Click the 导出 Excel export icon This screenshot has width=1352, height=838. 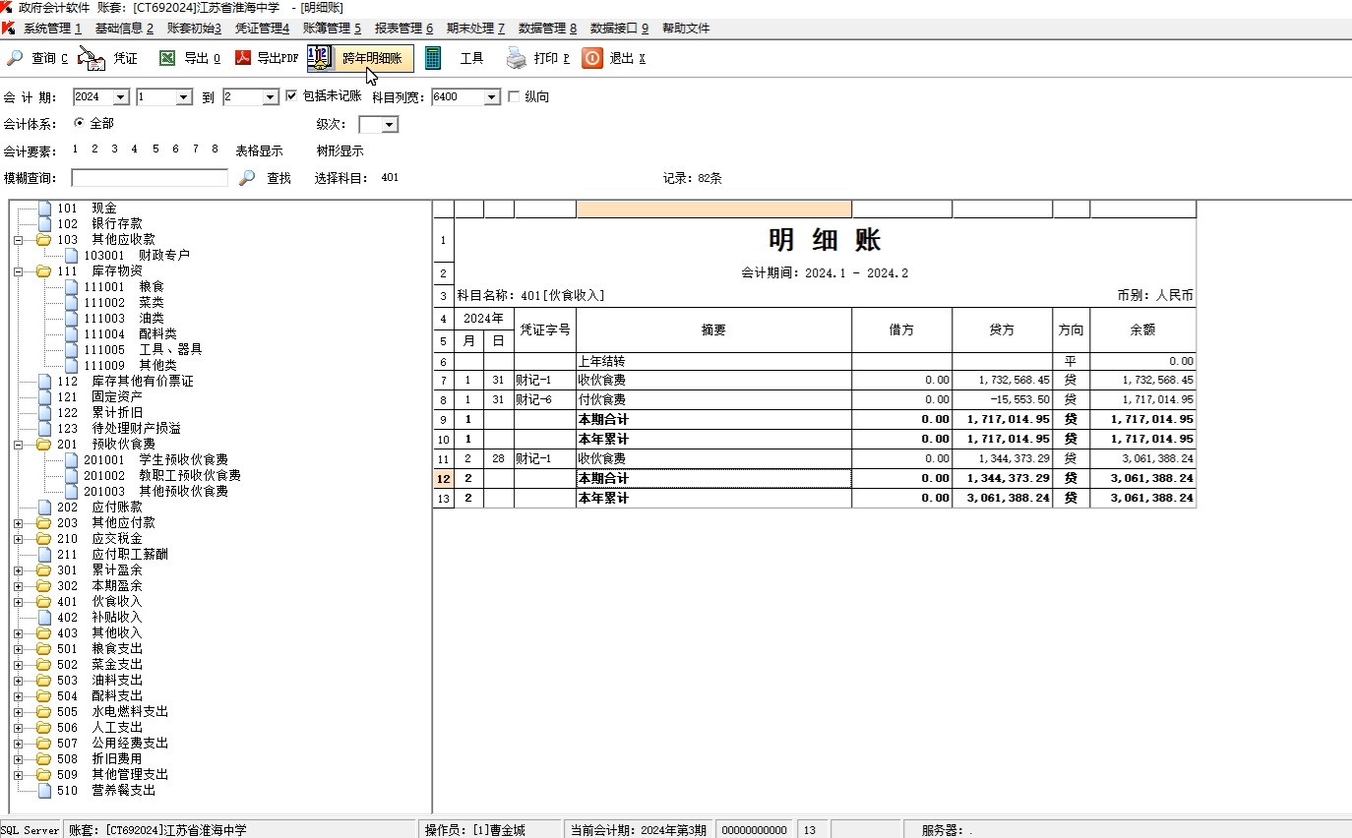point(167,59)
